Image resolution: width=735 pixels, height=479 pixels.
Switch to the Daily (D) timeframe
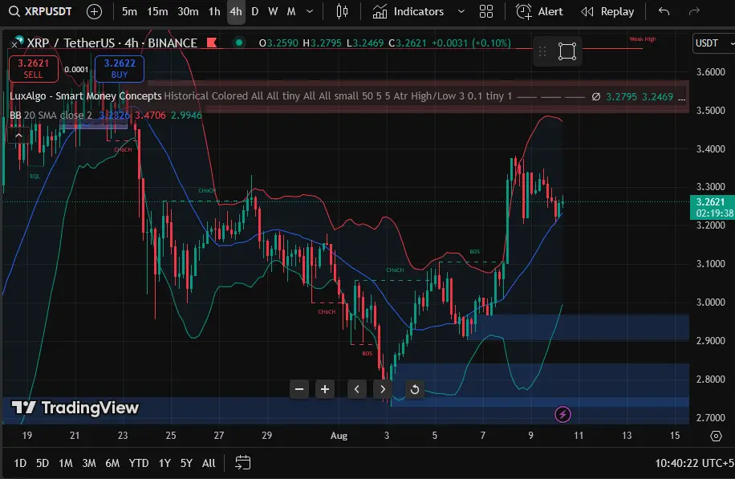tap(254, 12)
